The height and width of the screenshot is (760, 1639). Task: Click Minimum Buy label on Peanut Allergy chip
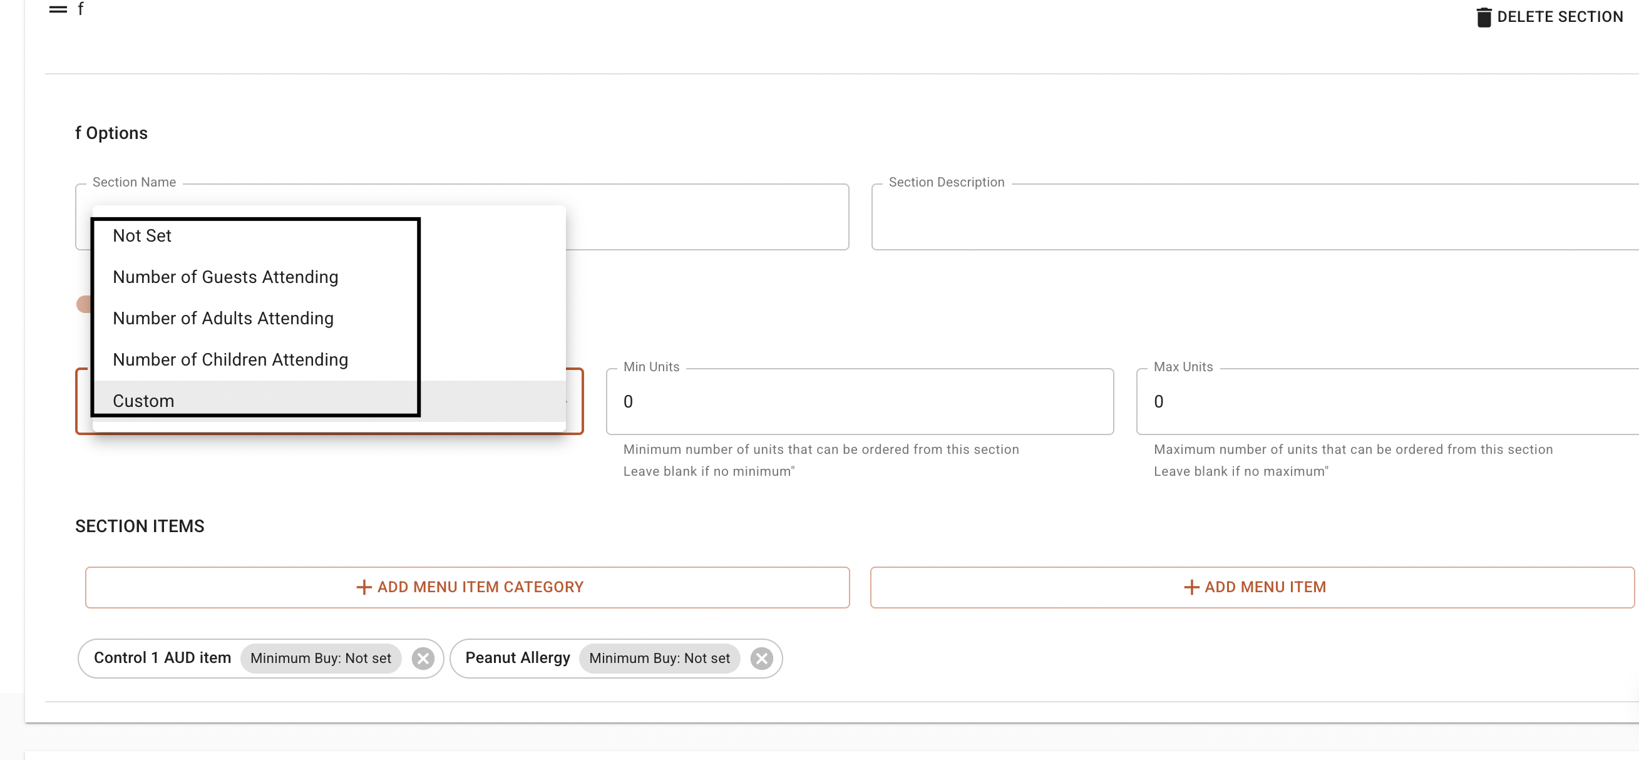(659, 658)
